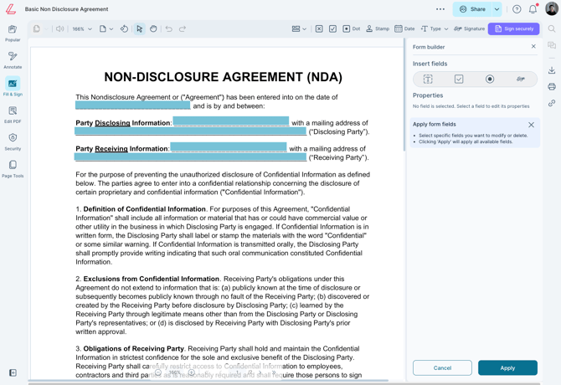The width and height of the screenshot is (561, 385).
Task: Open the Edit PDF sidebar tool
Action: [13, 114]
